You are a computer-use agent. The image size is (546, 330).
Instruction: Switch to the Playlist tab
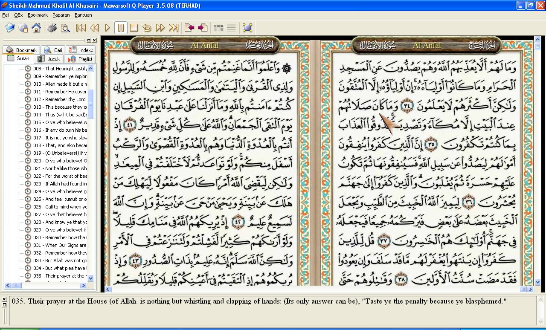[x=80, y=59]
